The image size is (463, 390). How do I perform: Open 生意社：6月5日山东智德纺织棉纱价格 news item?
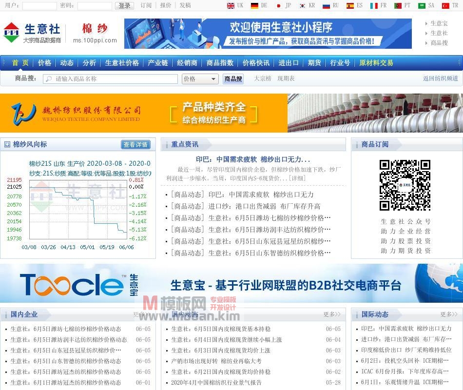(x=270, y=253)
